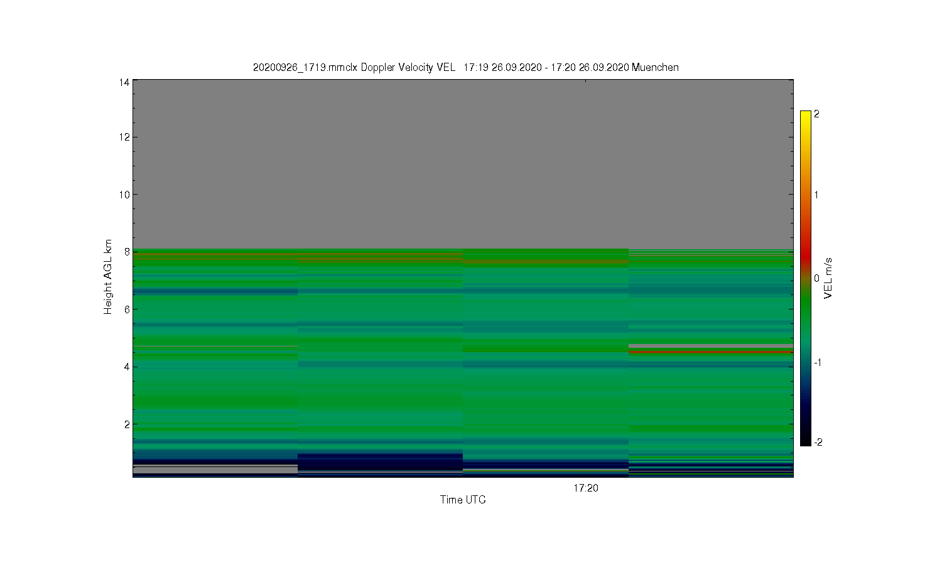The height and width of the screenshot is (565, 942).
Task: Click the colorbar label 0
Action: pyautogui.click(x=816, y=278)
